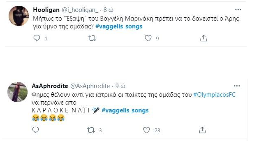Open more options on Hooligan's tweet
This screenshot has height=154, width=254.
[x=238, y=10]
